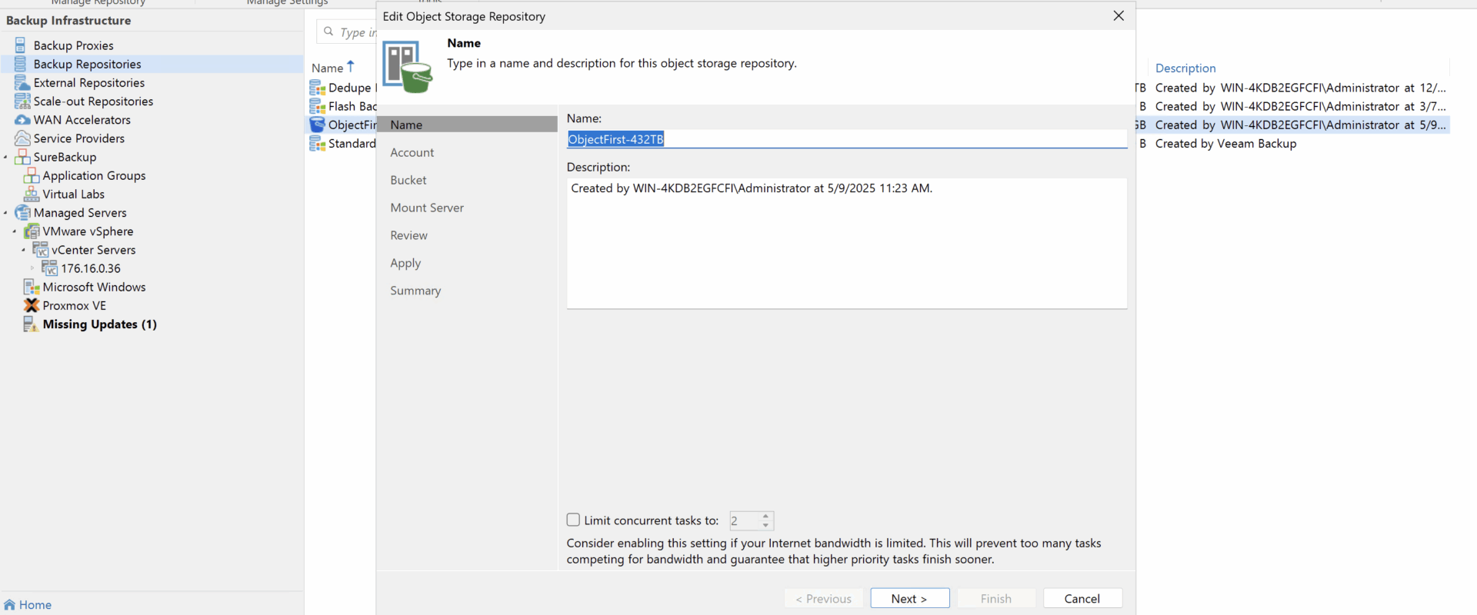Click the repository search box
The height and width of the screenshot is (615, 1477).
pos(348,32)
